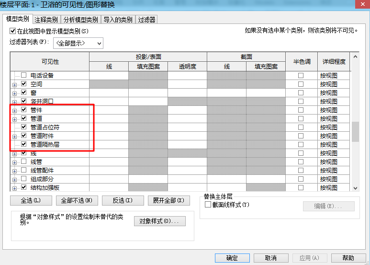Toggle the 管道占位符 checkbox
Viewport: 370px width, 265px height.
point(23,127)
